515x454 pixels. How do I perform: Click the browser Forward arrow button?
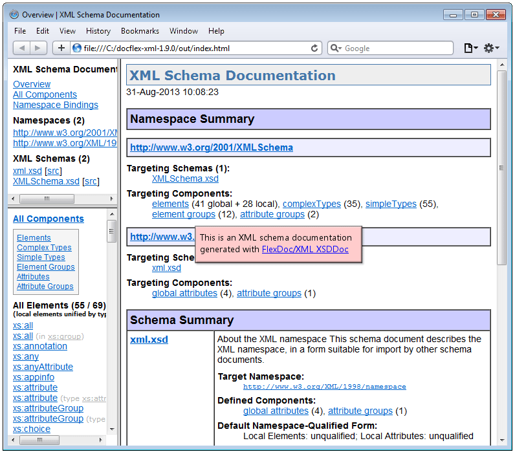coord(39,48)
